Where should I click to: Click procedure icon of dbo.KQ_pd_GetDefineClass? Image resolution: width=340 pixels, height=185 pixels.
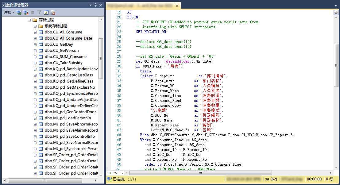tap(41, 81)
